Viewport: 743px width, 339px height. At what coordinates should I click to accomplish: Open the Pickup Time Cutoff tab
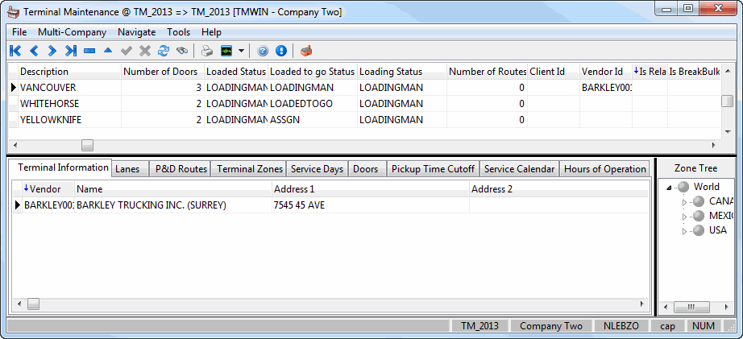[x=433, y=169]
